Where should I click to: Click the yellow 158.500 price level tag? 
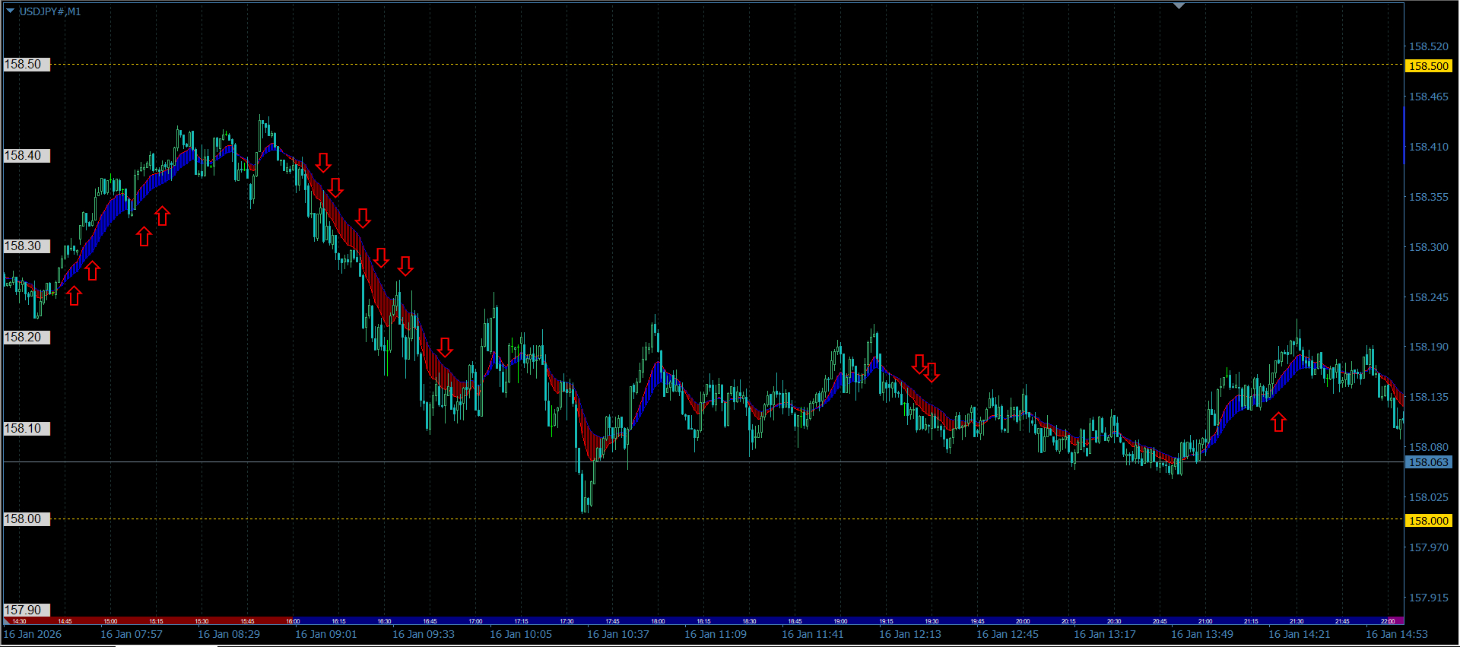coord(1429,66)
